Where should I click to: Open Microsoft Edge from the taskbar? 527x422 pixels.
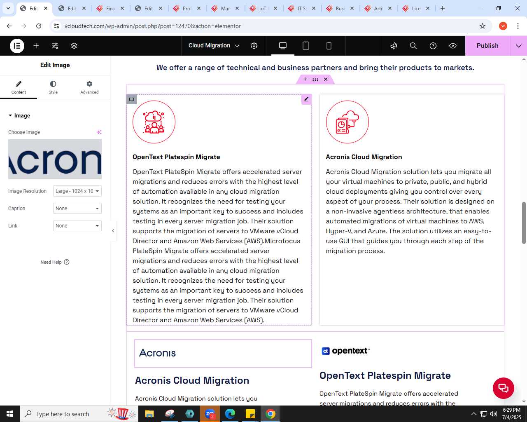point(230,414)
